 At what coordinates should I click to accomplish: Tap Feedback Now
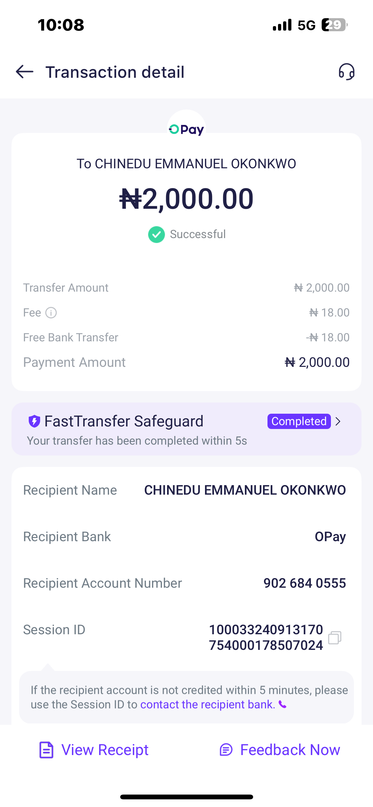coord(290,750)
